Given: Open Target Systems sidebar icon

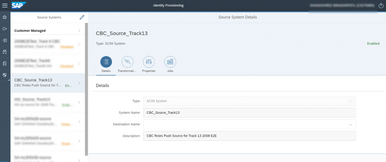Looking at the screenshot, I should tap(5, 40).
